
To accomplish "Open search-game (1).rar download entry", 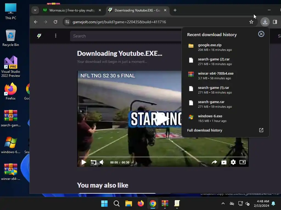I will point(225,90).
